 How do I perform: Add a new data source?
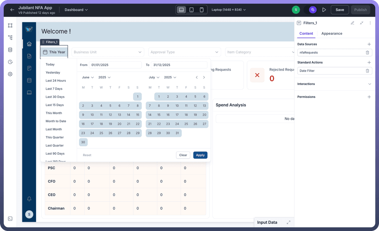(369, 44)
